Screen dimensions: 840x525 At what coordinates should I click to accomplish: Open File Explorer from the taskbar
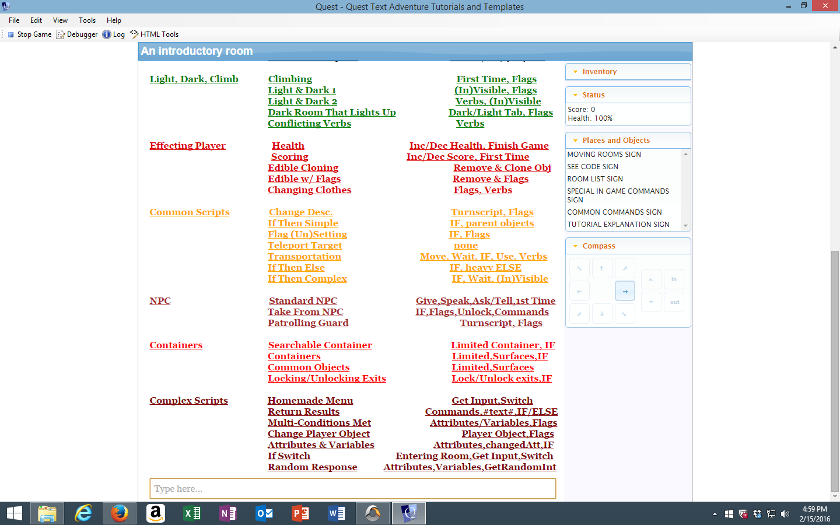pyautogui.click(x=47, y=513)
